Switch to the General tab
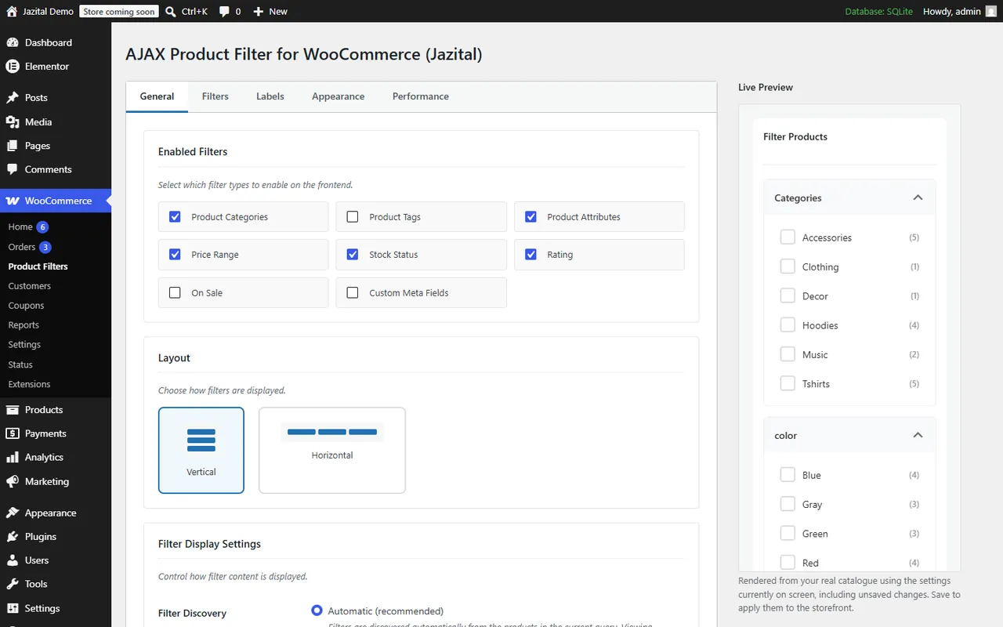This screenshot has width=1003, height=627. (x=157, y=96)
